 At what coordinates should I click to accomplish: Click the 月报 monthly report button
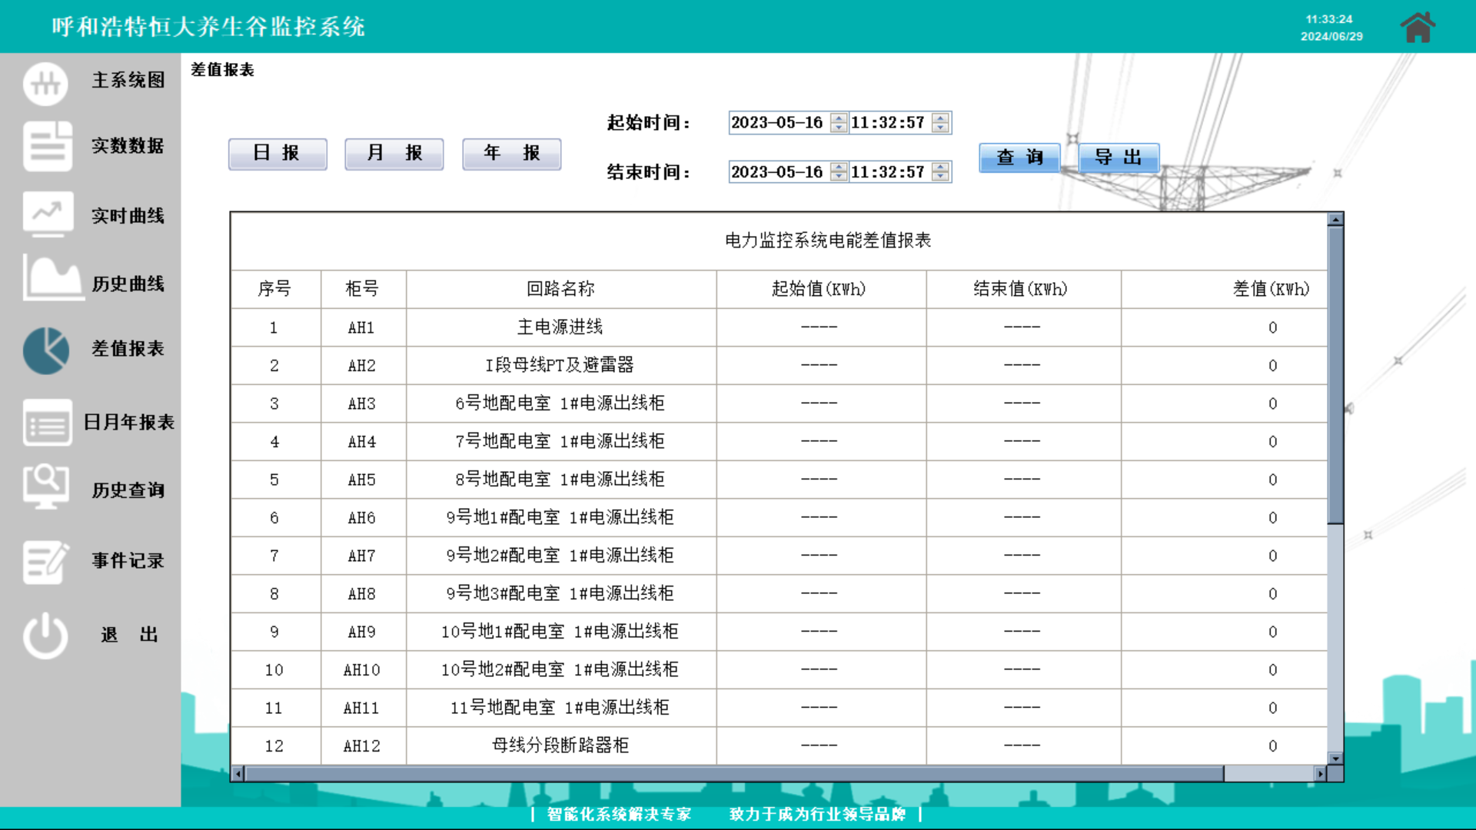pyautogui.click(x=394, y=154)
